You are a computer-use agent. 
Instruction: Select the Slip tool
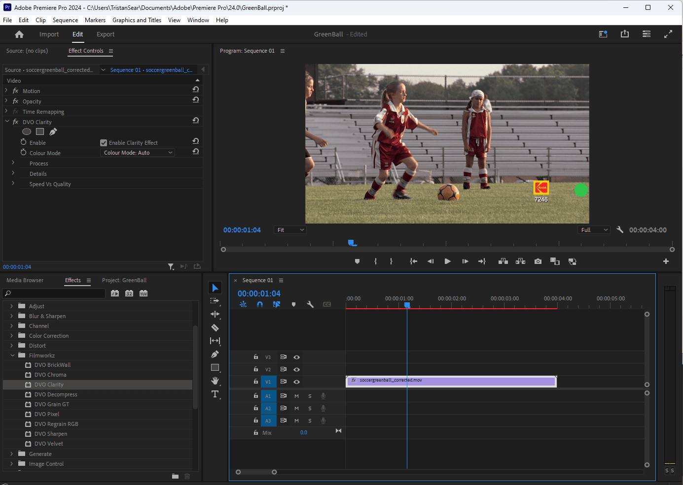coord(215,341)
